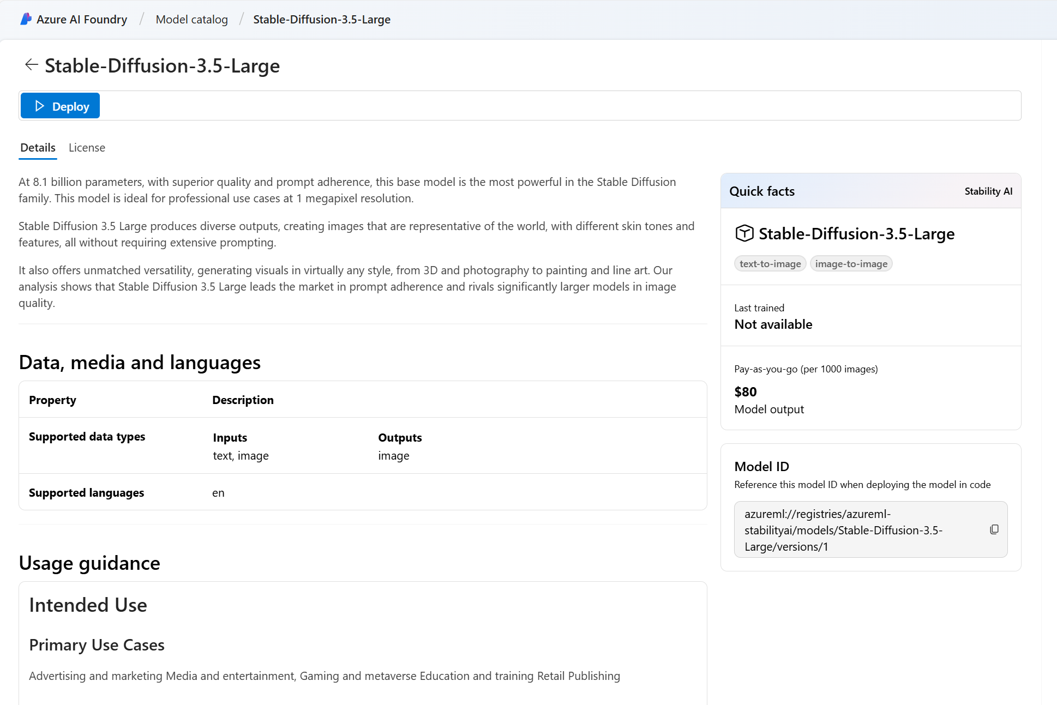Click the cube icon in Quick facts

point(744,233)
